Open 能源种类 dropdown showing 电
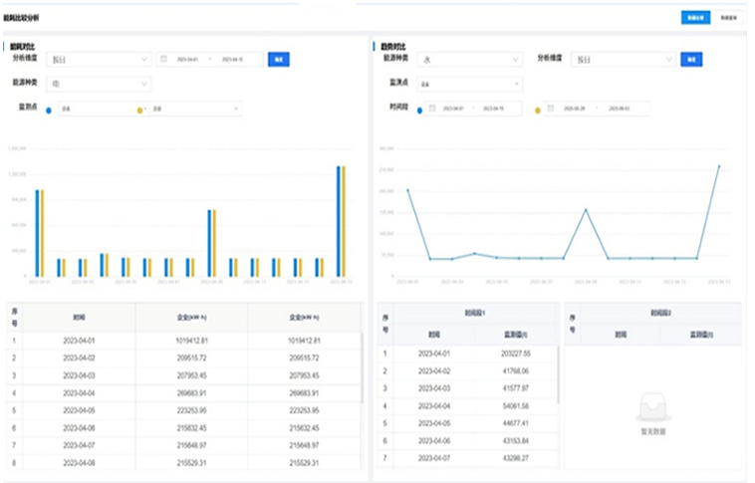 point(103,84)
